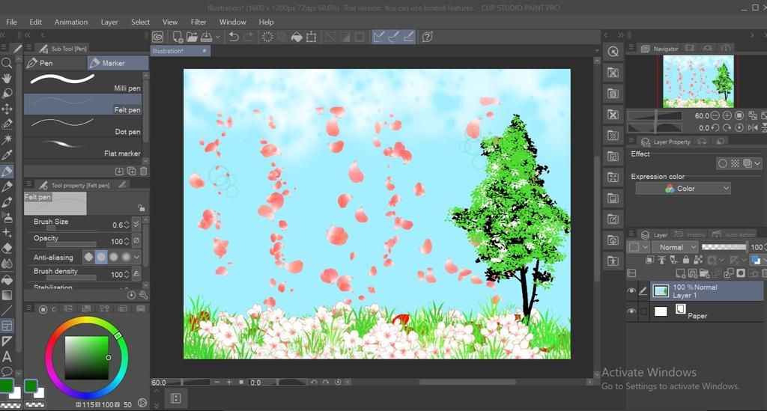Select the Text tool

(7, 357)
